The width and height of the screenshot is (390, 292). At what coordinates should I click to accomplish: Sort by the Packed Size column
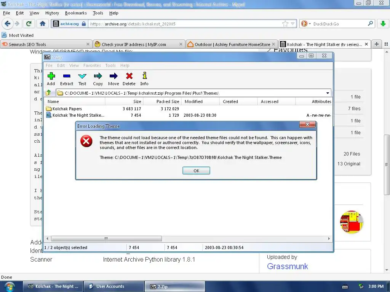162,101
